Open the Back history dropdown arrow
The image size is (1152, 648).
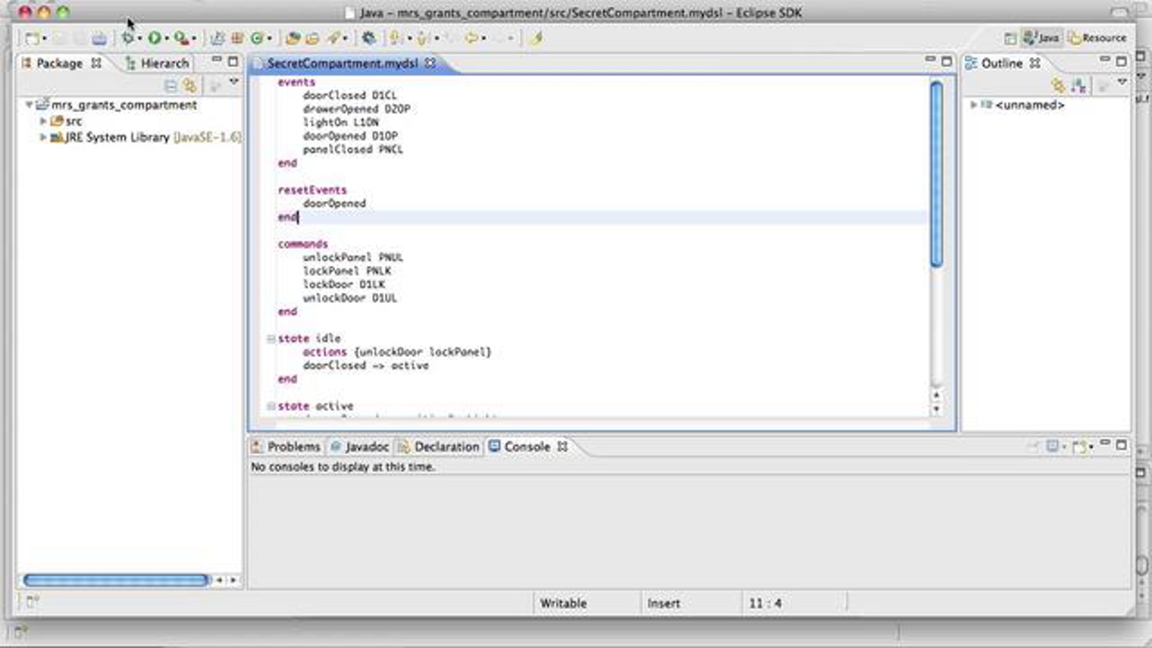coord(483,38)
